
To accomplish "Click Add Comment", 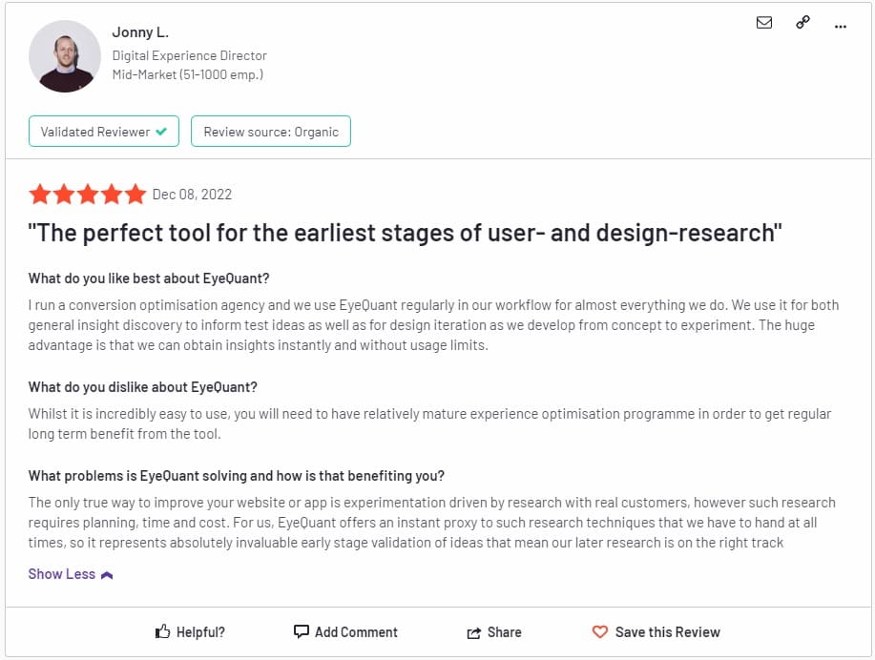I will (x=346, y=631).
